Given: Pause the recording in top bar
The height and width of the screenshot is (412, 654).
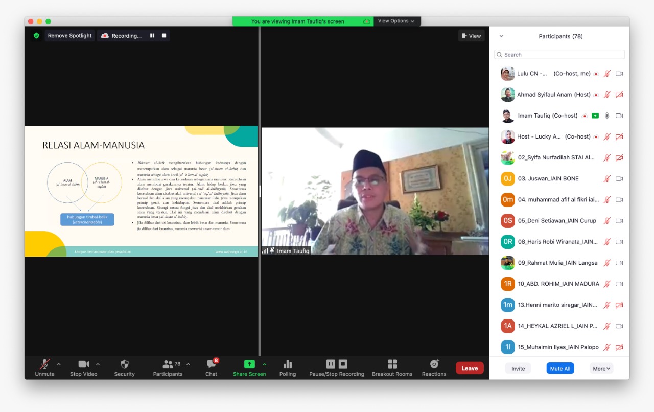Looking at the screenshot, I should click(x=152, y=36).
